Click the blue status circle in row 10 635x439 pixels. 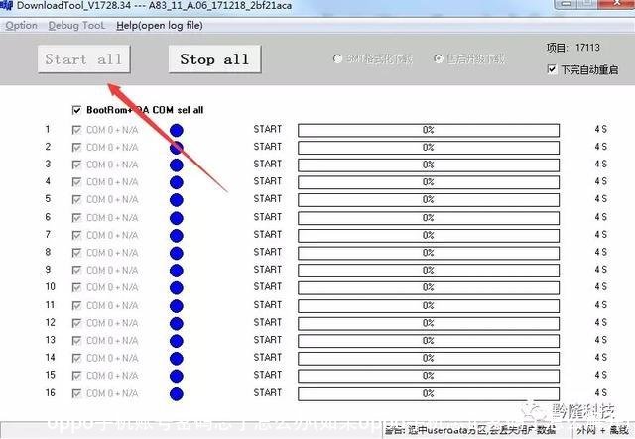[177, 288]
